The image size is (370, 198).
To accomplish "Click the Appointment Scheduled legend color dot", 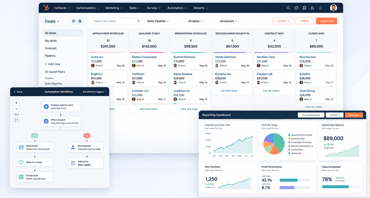I will pyautogui.click(x=289, y=135).
